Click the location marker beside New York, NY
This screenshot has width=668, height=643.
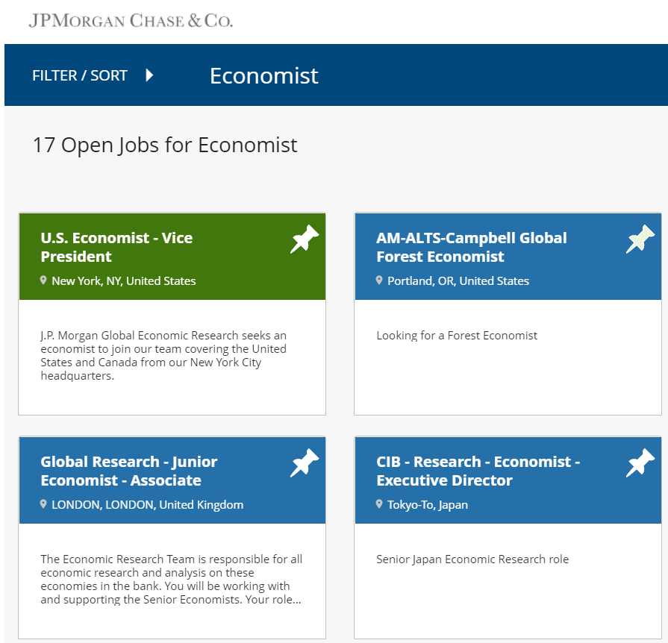tap(44, 280)
